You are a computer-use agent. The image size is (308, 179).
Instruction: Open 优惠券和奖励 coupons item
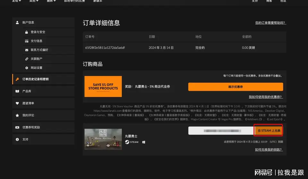click(43, 127)
